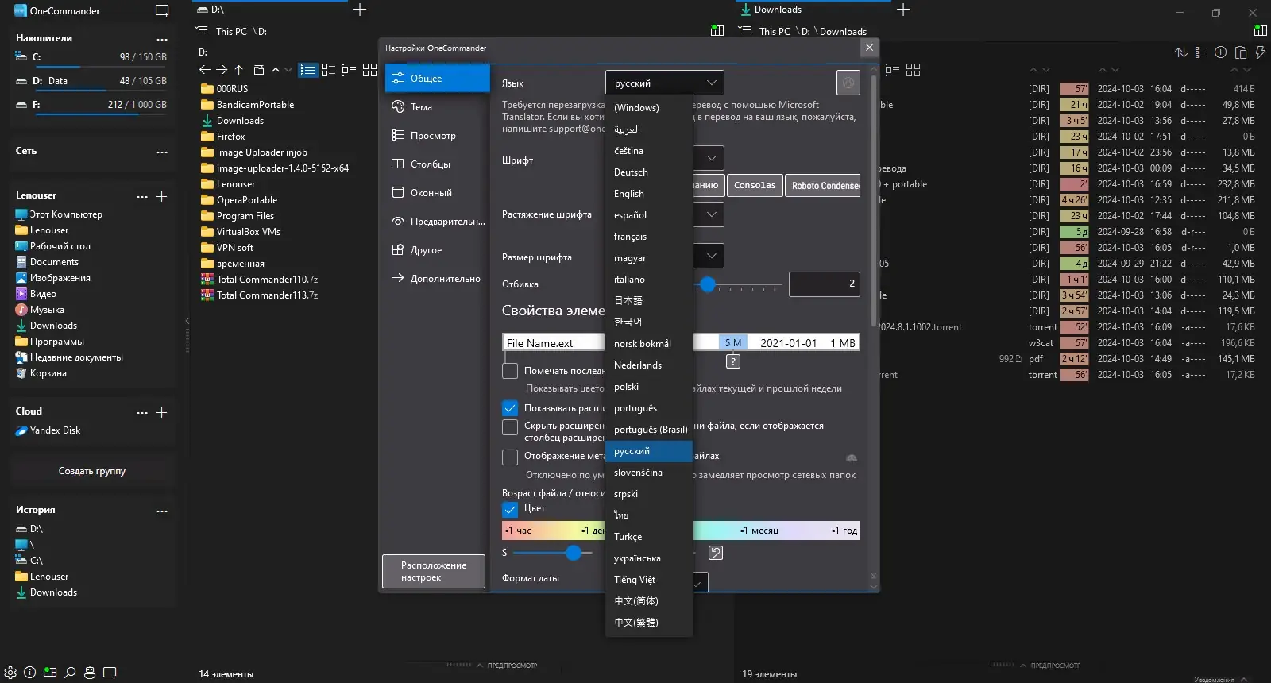Add item to Lenouser favorites group

pos(161,196)
